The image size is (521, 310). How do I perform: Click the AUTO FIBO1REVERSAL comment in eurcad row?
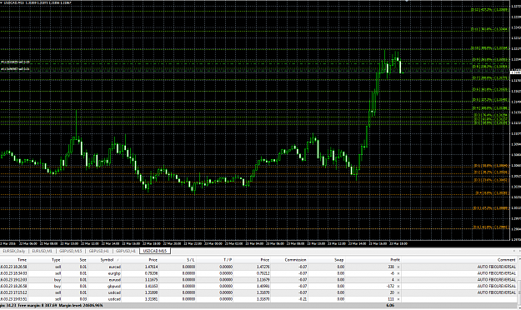click(x=497, y=267)
